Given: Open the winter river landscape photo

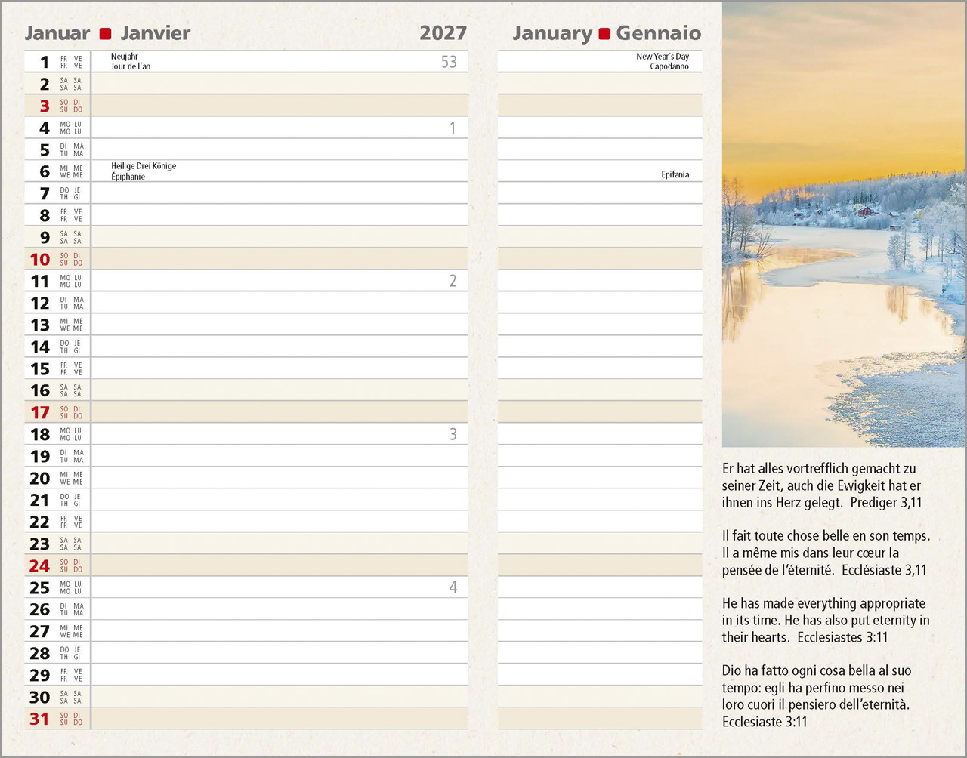Looking at the screenshot, I should [844, 223].
